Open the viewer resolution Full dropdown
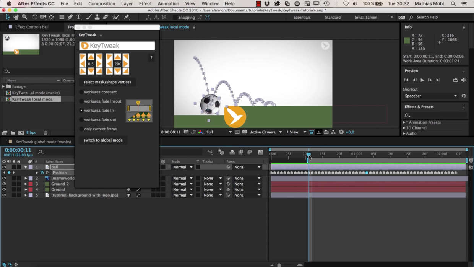 [219, 132]
